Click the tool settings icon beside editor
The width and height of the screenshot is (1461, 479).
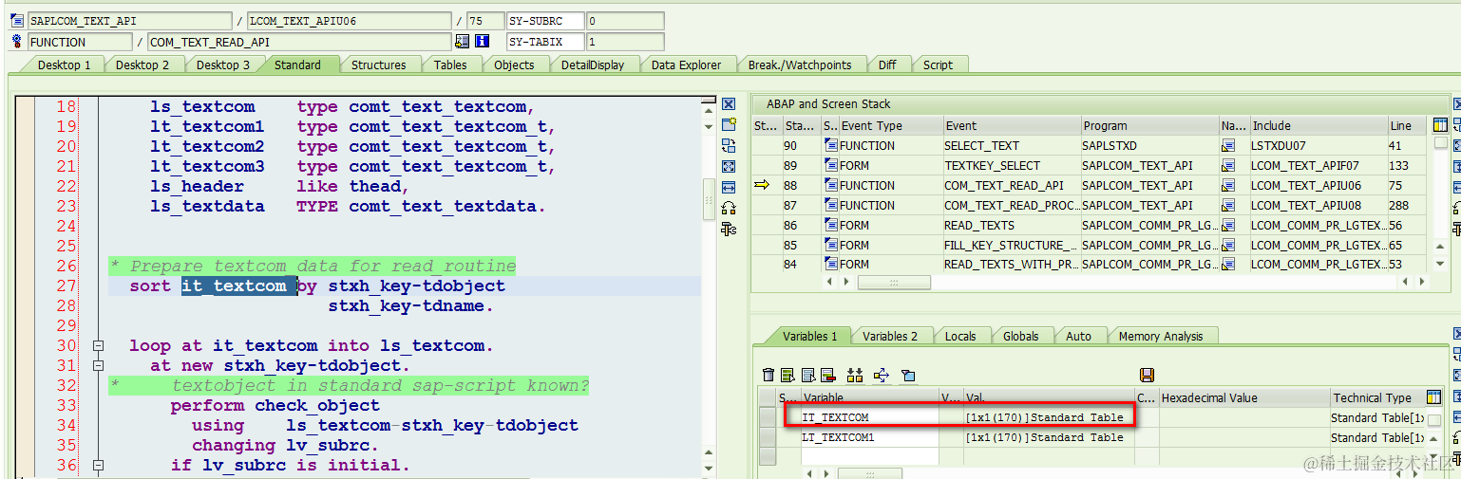(729, 230)
